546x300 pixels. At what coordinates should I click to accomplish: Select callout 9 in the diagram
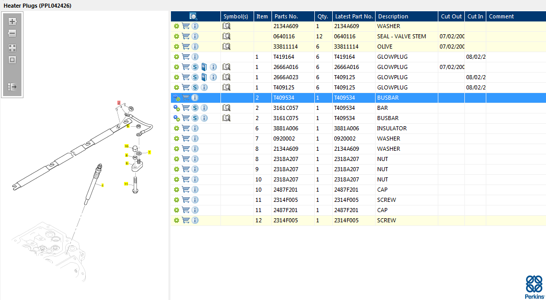tap(128, 126)
